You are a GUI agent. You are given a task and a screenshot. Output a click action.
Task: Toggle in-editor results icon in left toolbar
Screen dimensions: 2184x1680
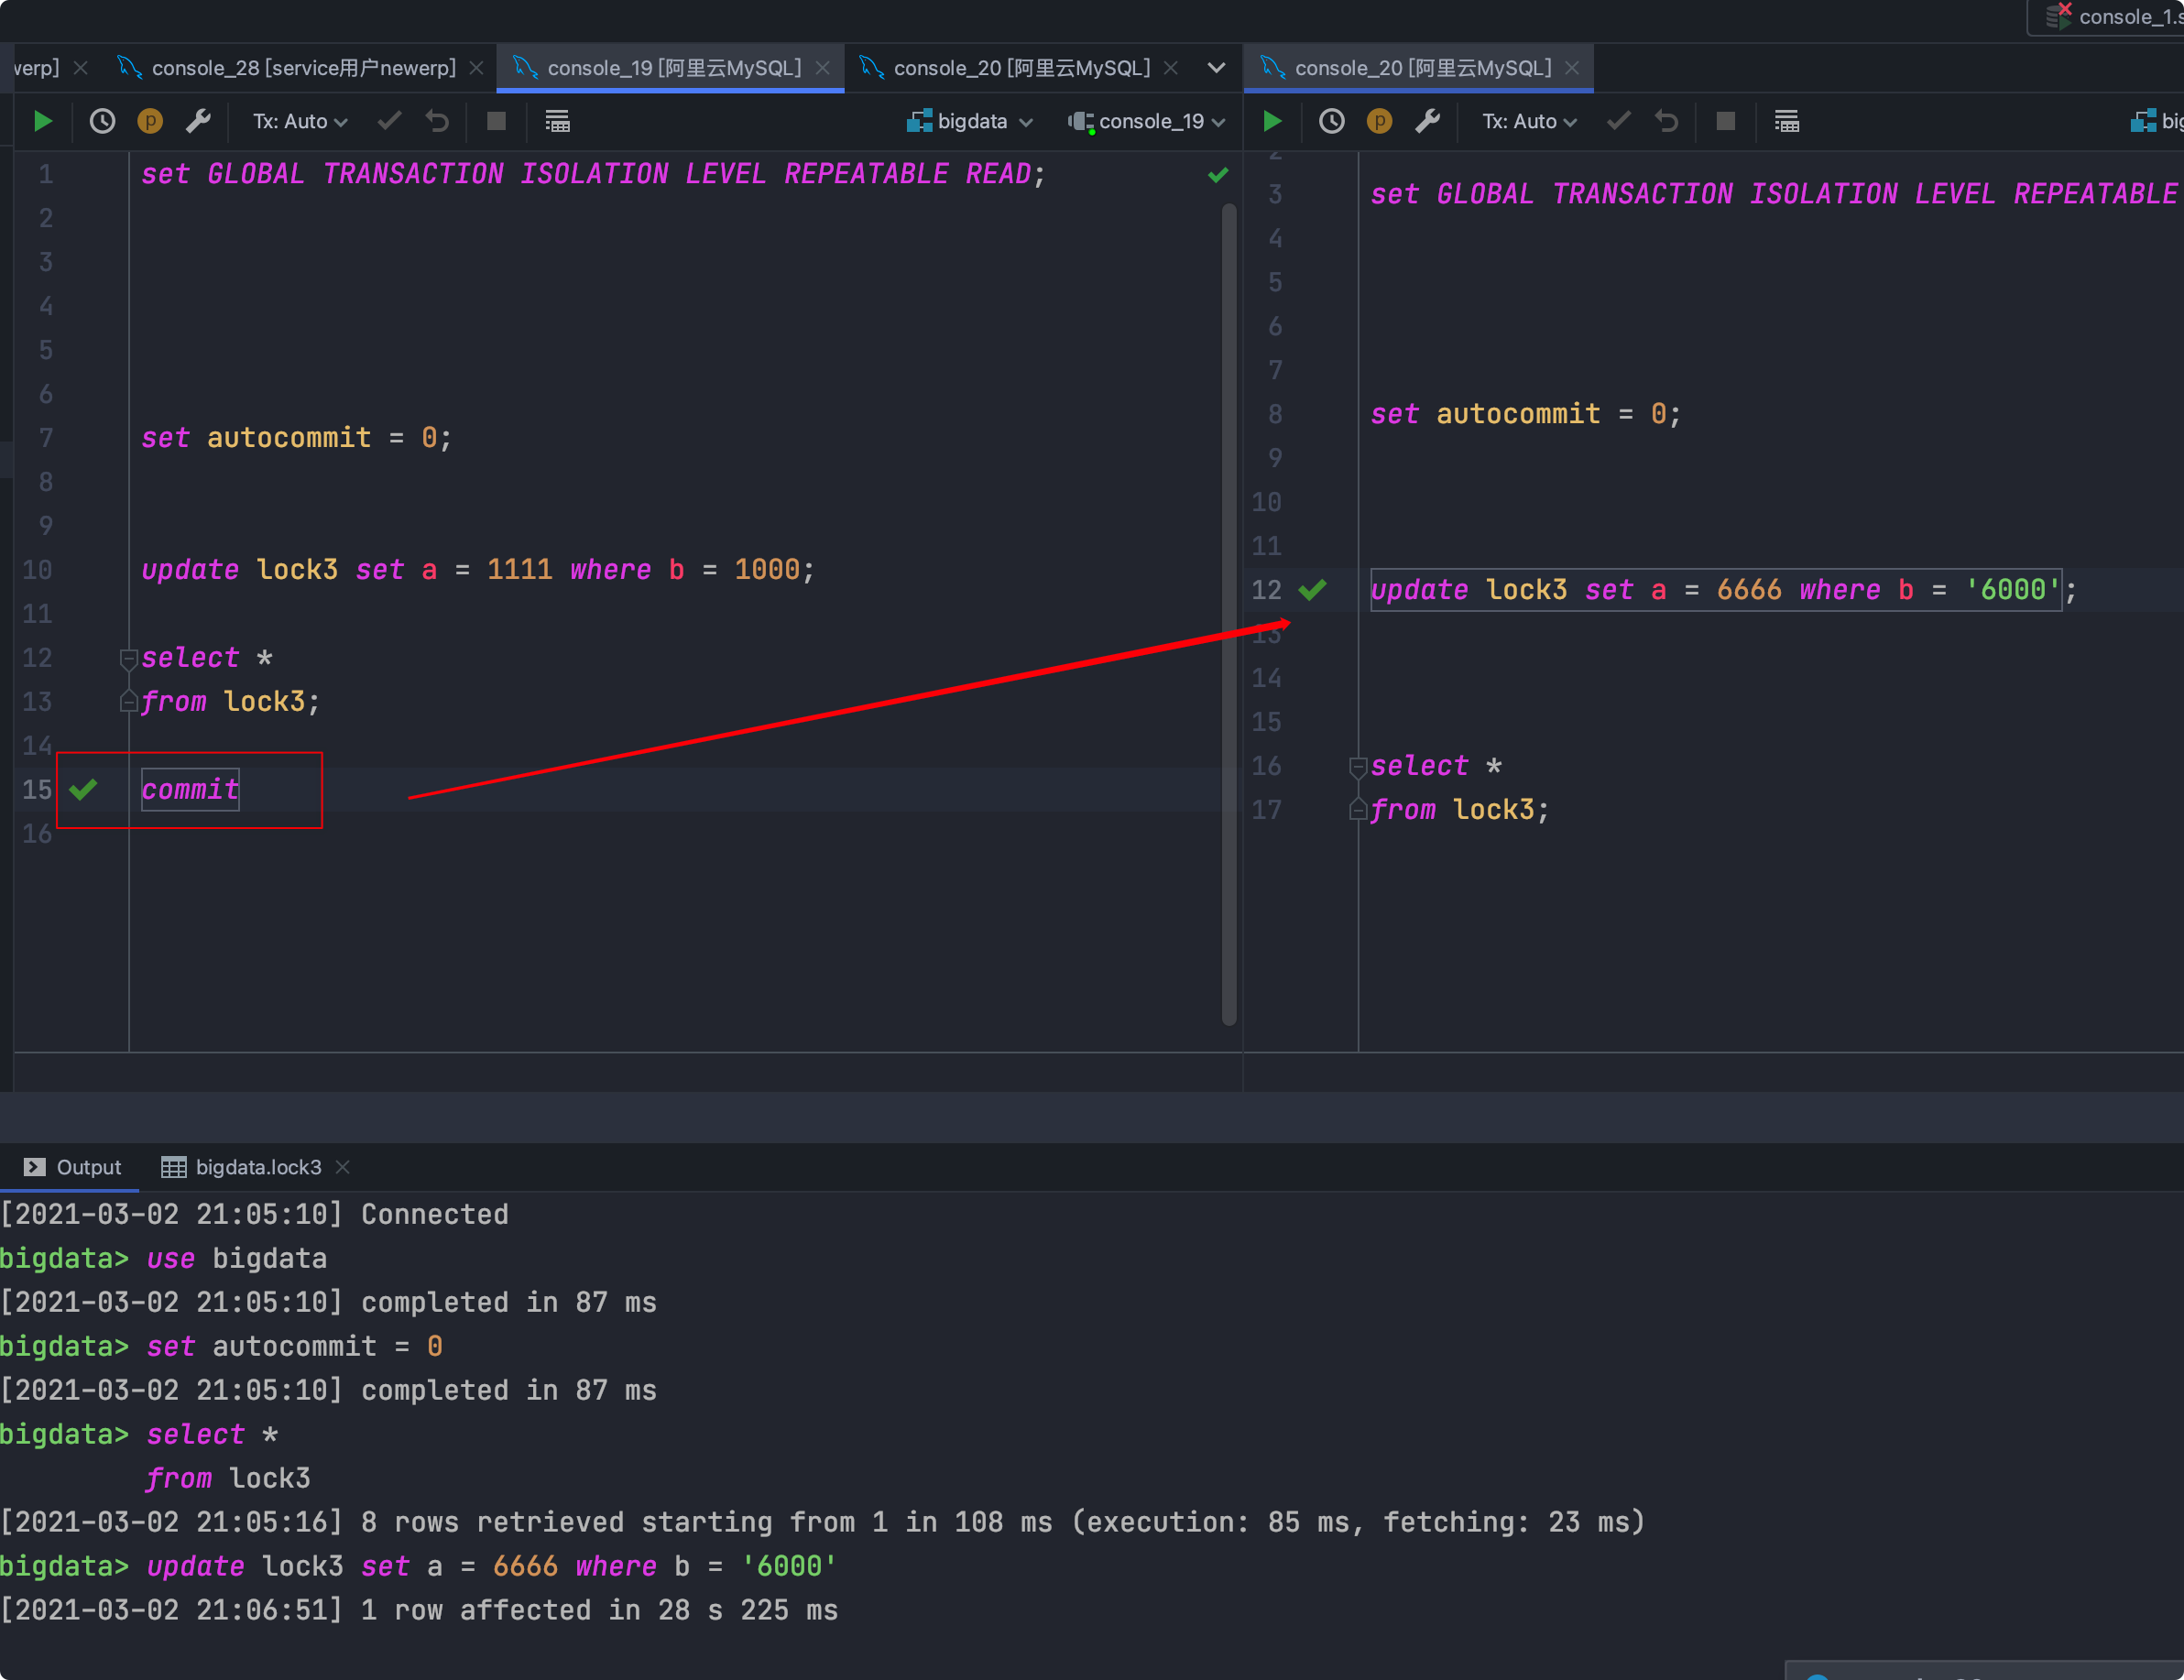(557, 121)
